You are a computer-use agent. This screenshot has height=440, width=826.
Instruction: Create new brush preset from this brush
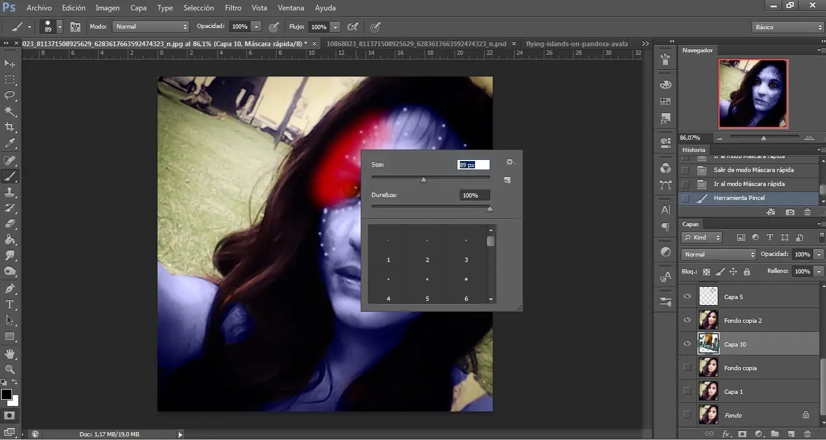pos(507,180)
